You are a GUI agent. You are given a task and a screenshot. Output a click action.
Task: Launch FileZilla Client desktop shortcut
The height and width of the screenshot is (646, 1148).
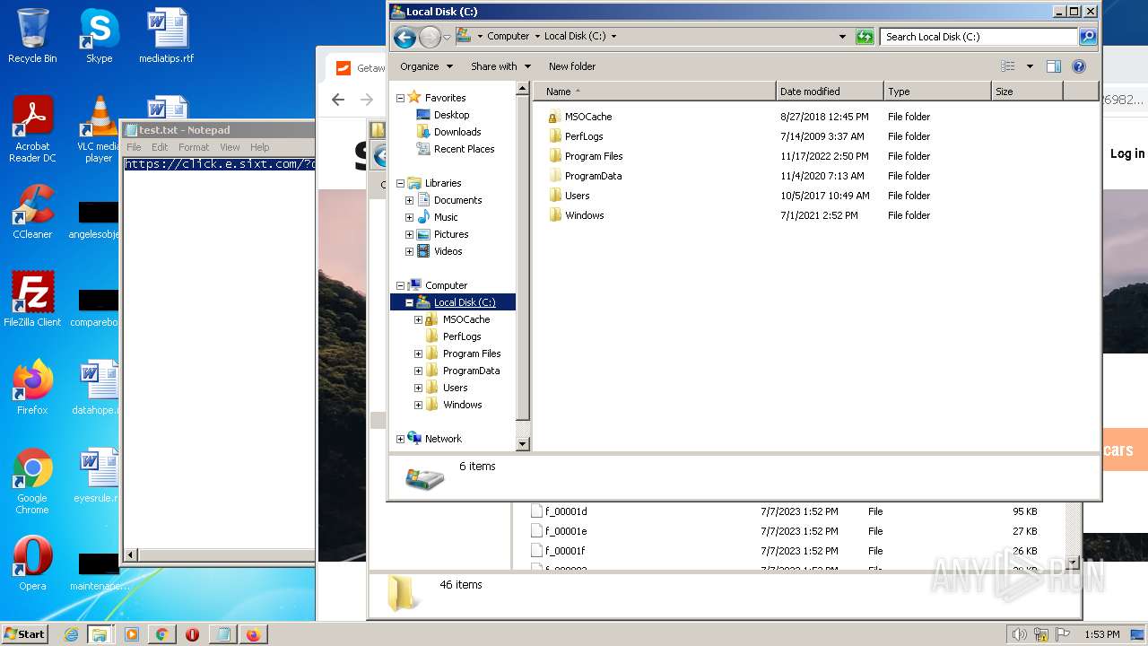pos(32,300)
